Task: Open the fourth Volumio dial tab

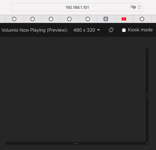Action: pos(69,19)
